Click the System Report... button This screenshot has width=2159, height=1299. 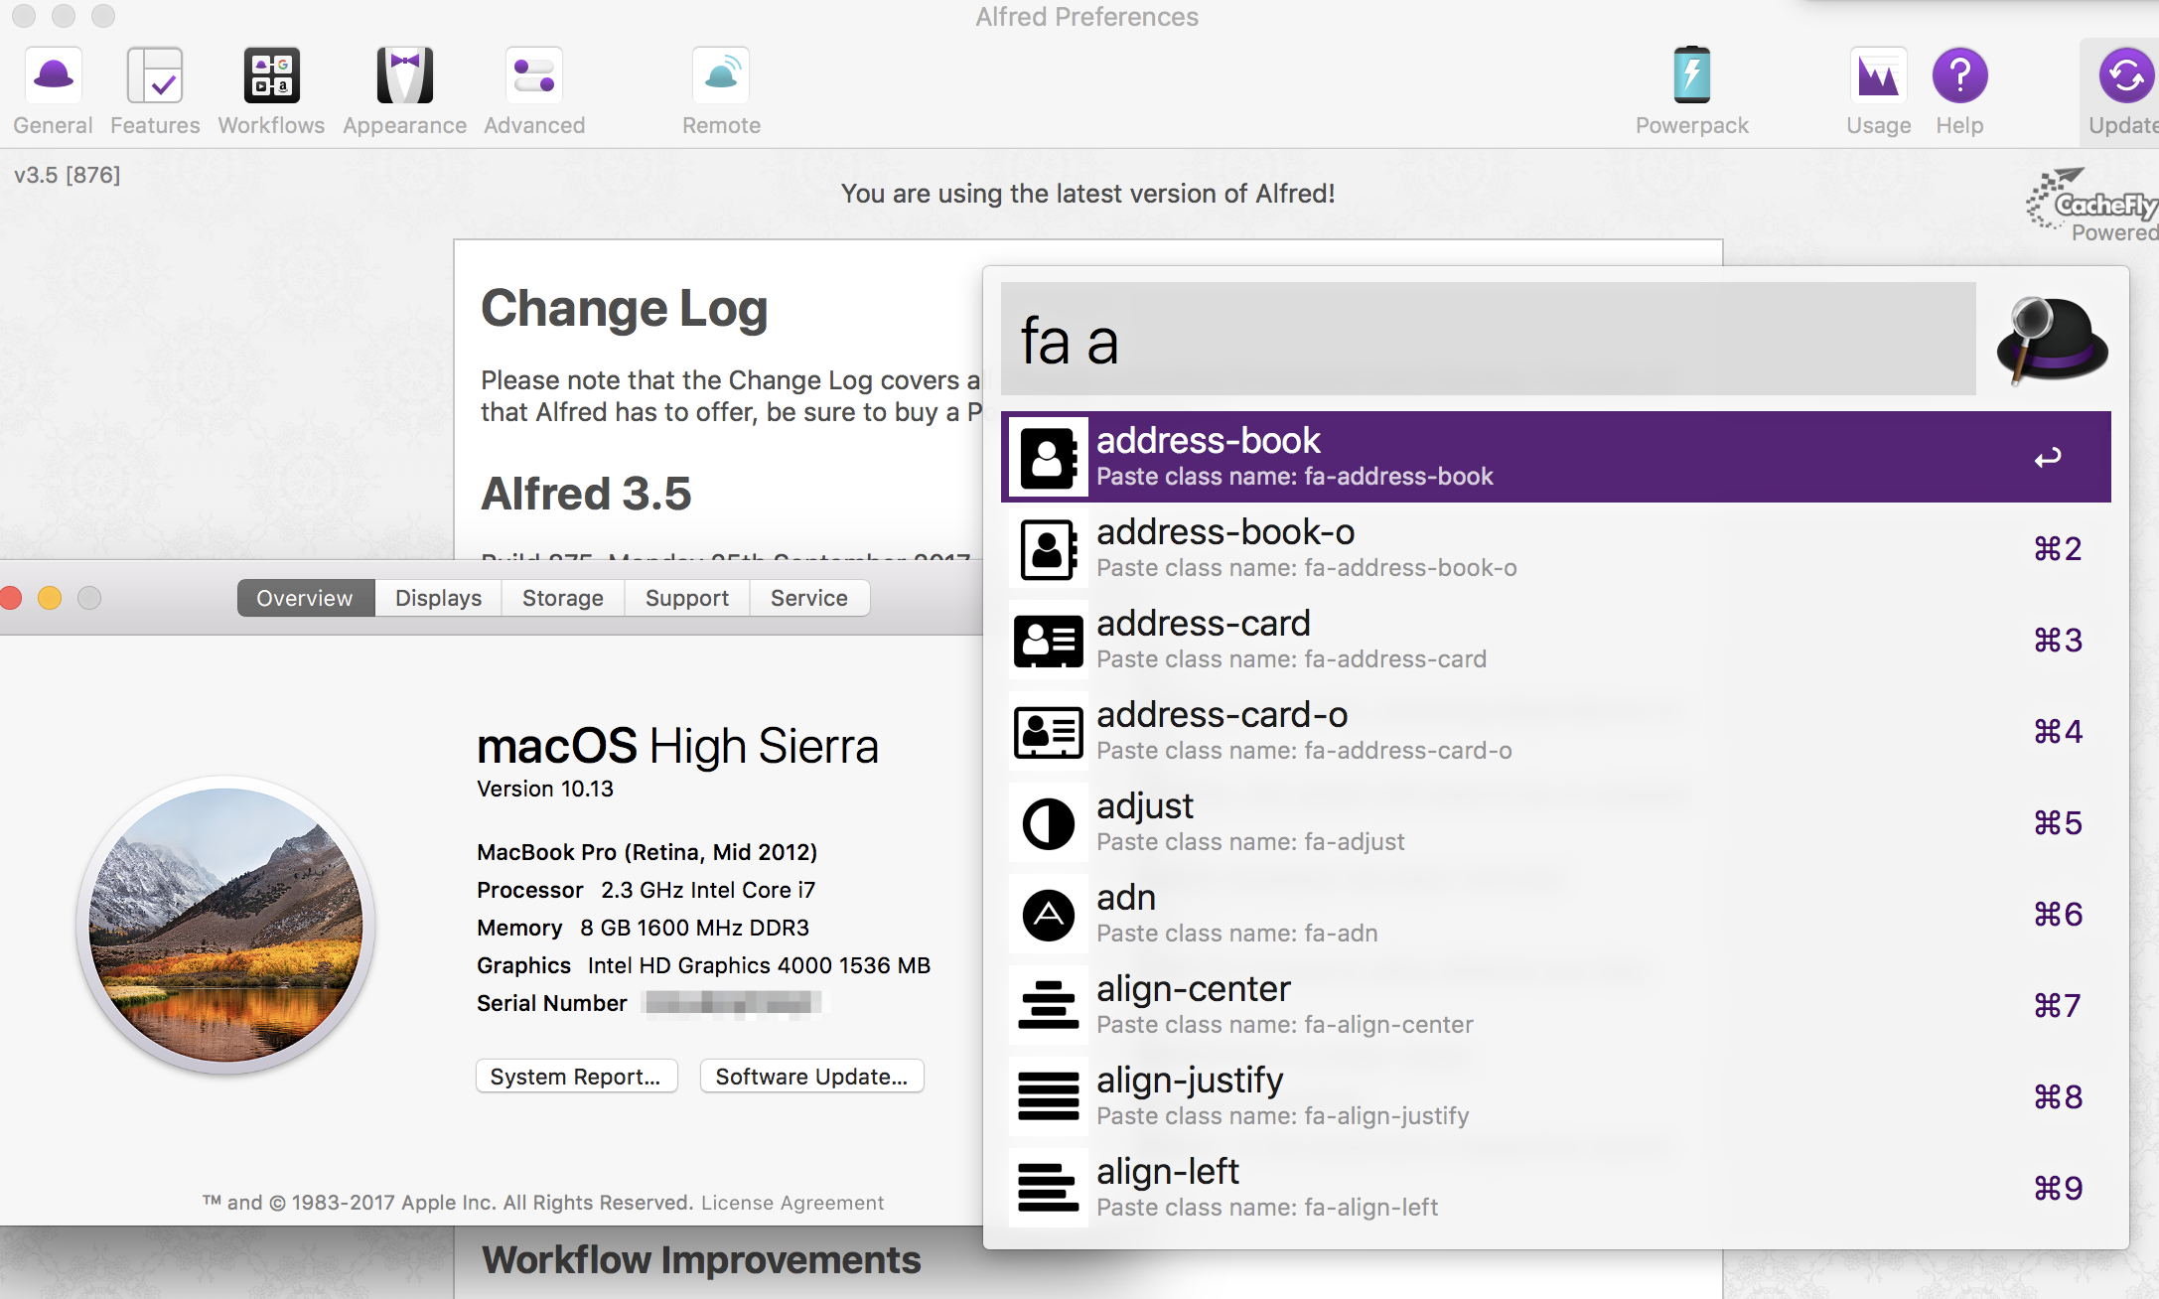pyautogui.click(x=576, y=1077)
